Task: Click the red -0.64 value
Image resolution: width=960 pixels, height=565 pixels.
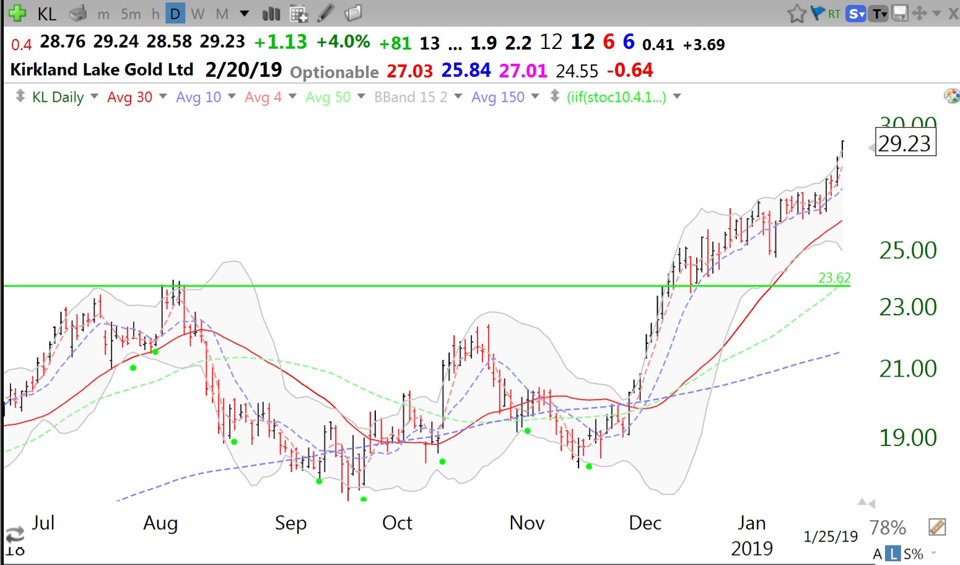Action: (630, 71)
